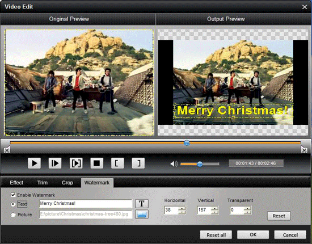
Task: Select the Picture watermark radio button
Action: click(x=13, y=214)
